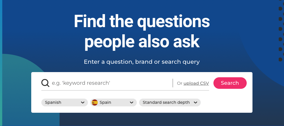284x126 pixels.
Task: Click the underline beneath the search input
Action: point(125,90)
